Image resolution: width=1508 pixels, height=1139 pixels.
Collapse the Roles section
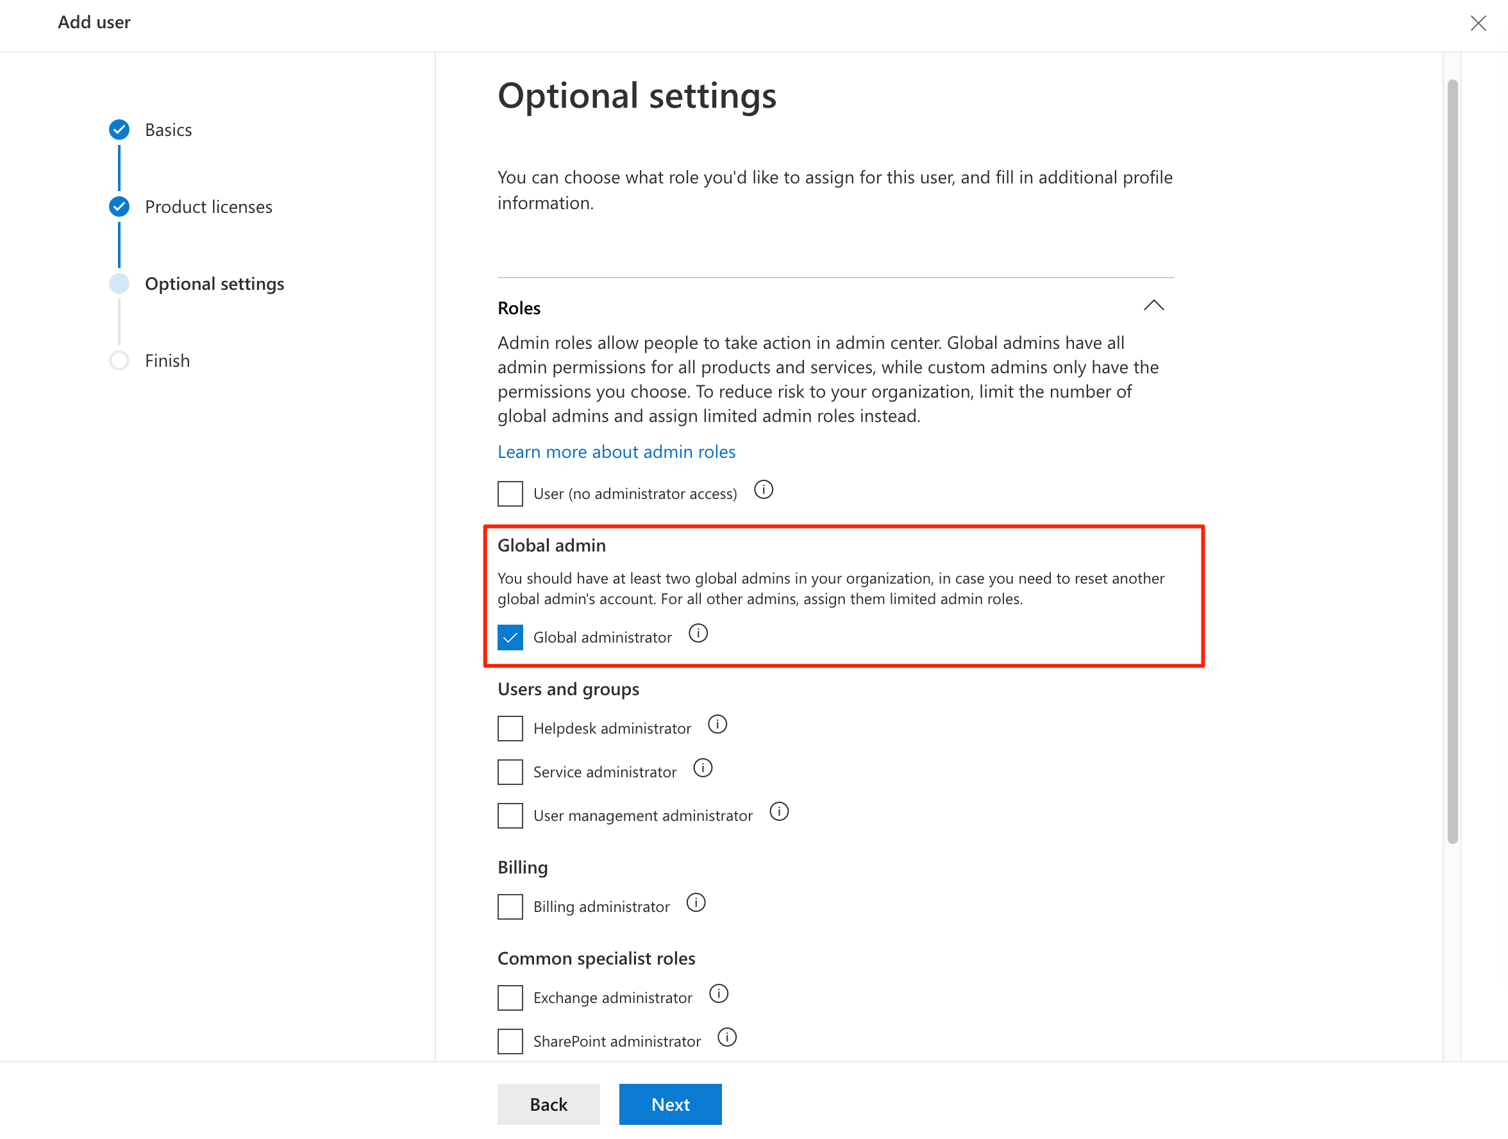(1154, 305)
